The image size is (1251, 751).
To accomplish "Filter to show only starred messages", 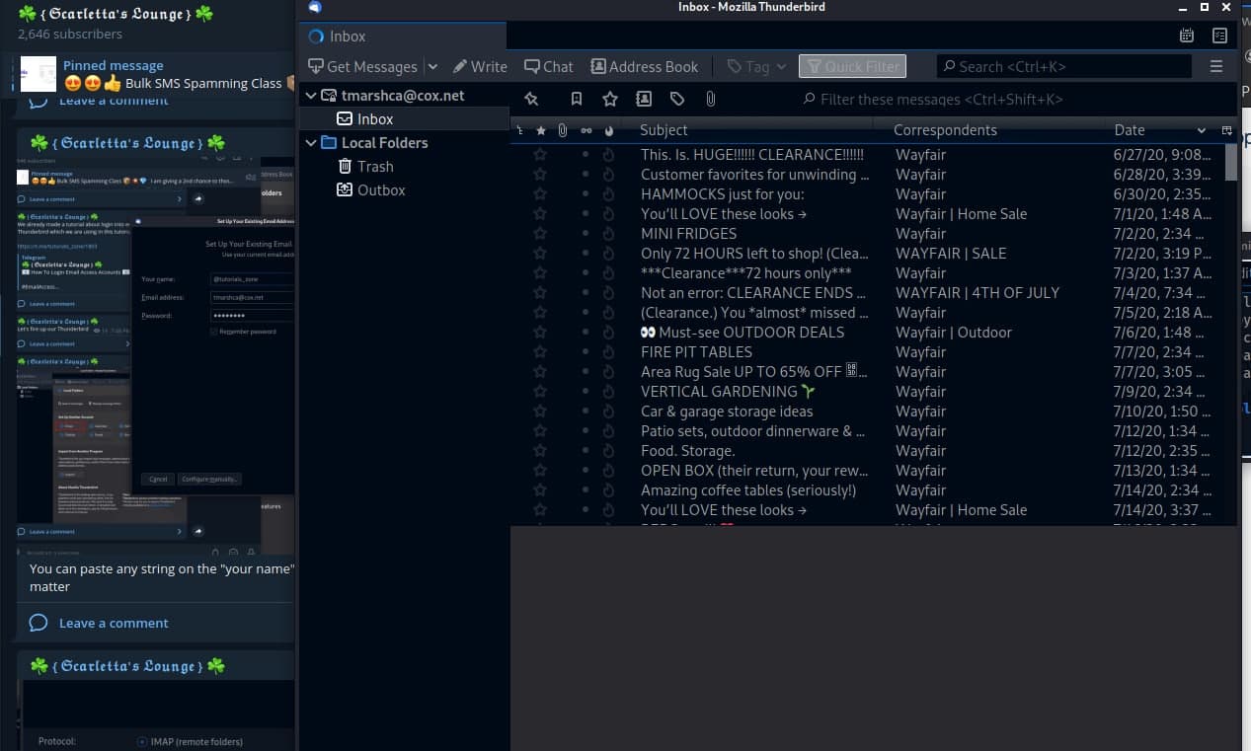I will [610, 99].
